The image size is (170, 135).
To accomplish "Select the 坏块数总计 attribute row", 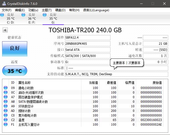I will coord(83,106).
